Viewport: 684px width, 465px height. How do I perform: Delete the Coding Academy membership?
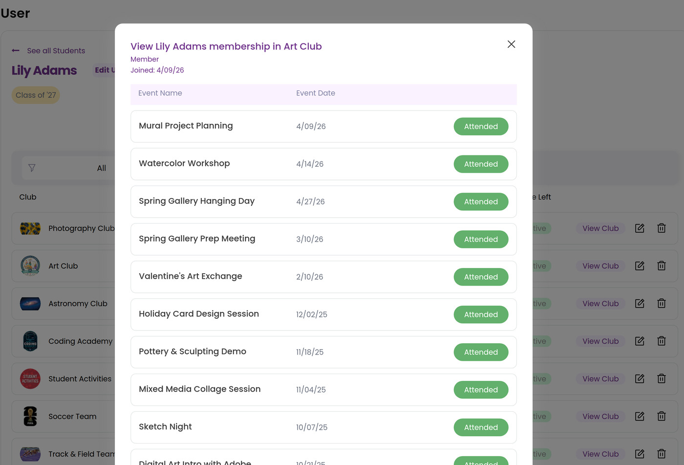pyautogui.click(x=662, y=341)
